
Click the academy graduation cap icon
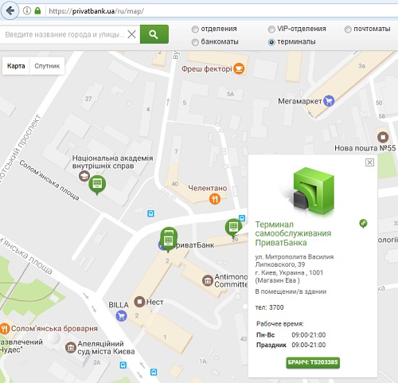[x=84, y=176]
